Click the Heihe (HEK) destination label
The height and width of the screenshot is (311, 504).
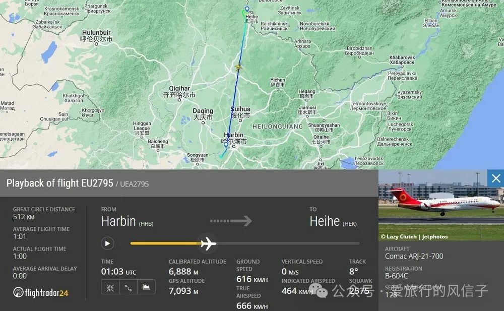(x=333, y=222)
